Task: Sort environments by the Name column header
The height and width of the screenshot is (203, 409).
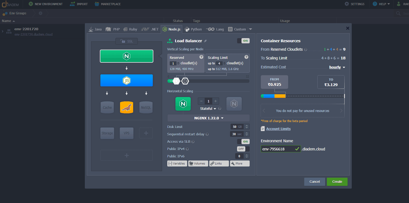Action: 8,21
